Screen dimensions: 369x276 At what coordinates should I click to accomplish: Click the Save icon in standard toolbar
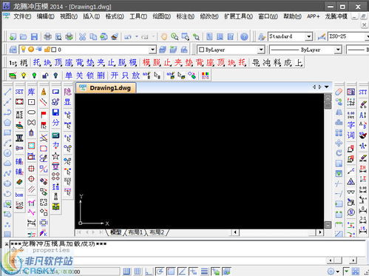[x=34, y=37]
